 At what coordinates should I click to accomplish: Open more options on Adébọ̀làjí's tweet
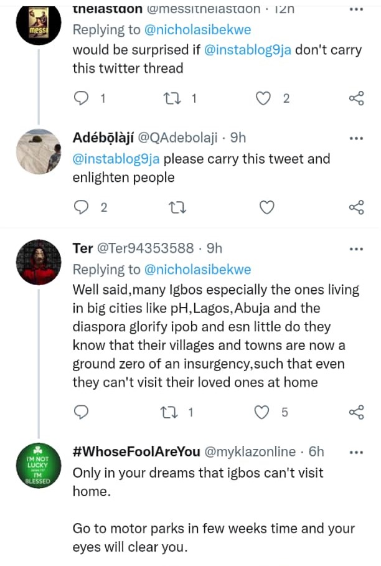(356, 138)
